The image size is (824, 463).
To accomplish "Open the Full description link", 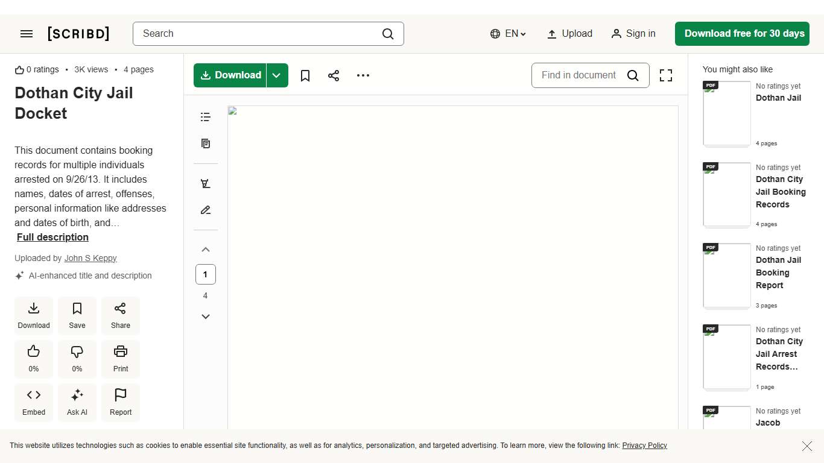I will tap(52, 237).
